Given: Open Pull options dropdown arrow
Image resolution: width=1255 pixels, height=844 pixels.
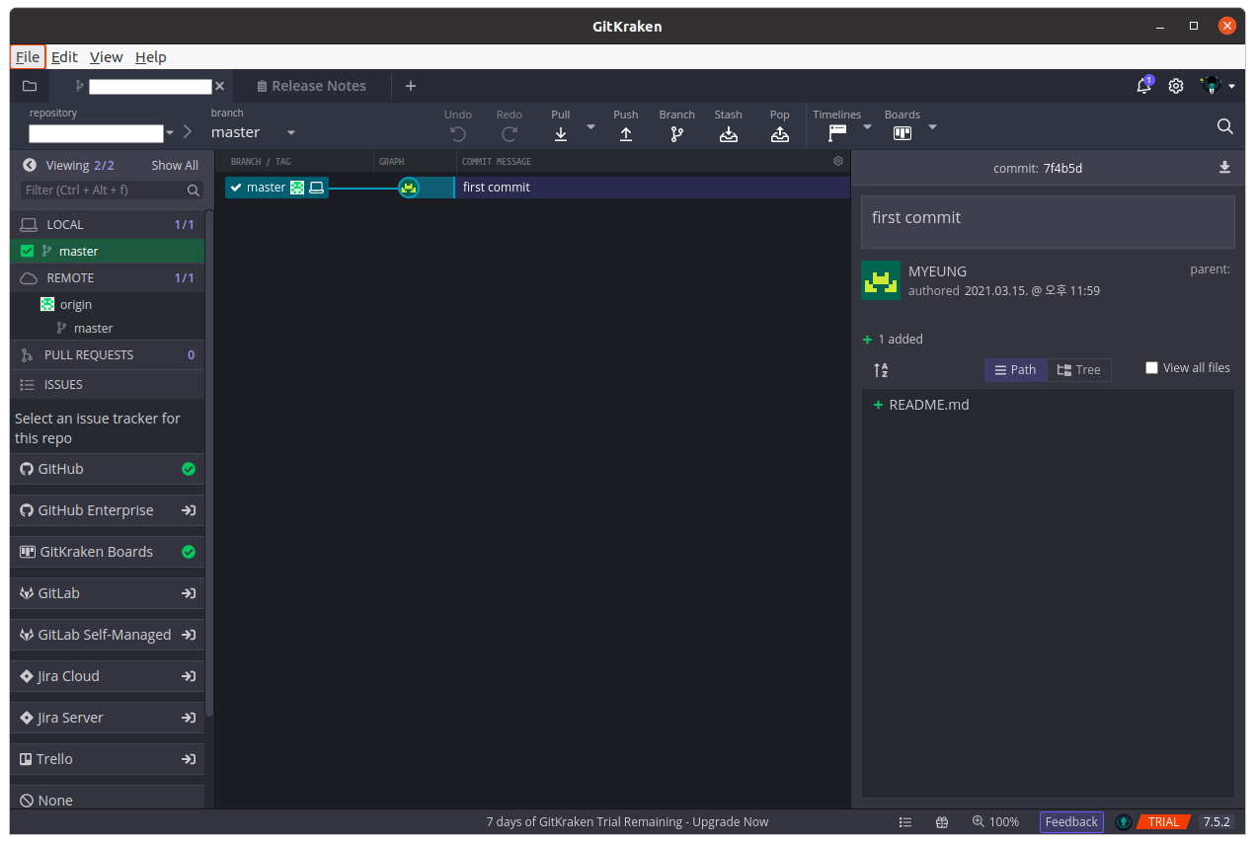Looking at the screenshot, I should (x=590, y=126).
